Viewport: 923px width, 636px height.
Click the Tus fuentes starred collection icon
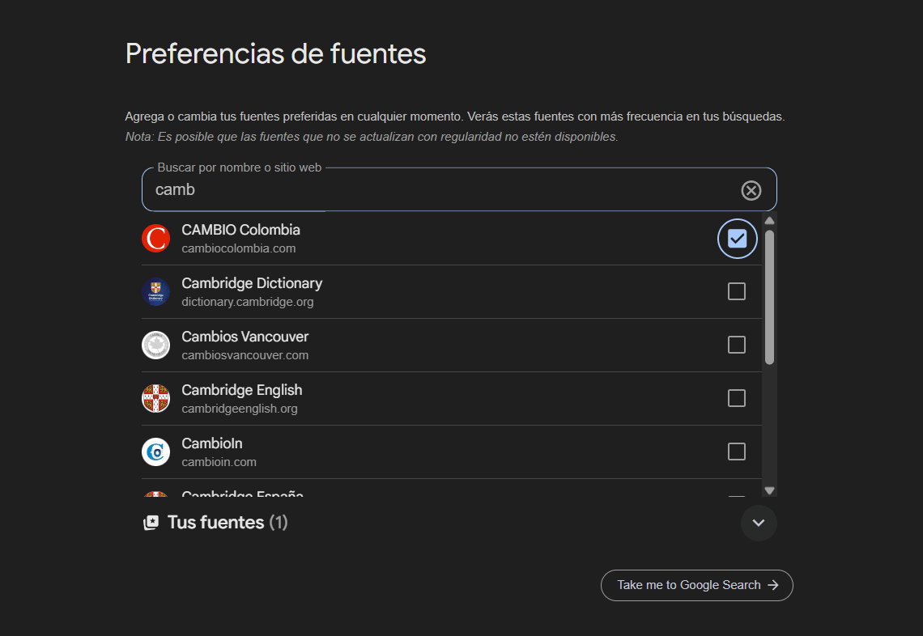point(151,523)
